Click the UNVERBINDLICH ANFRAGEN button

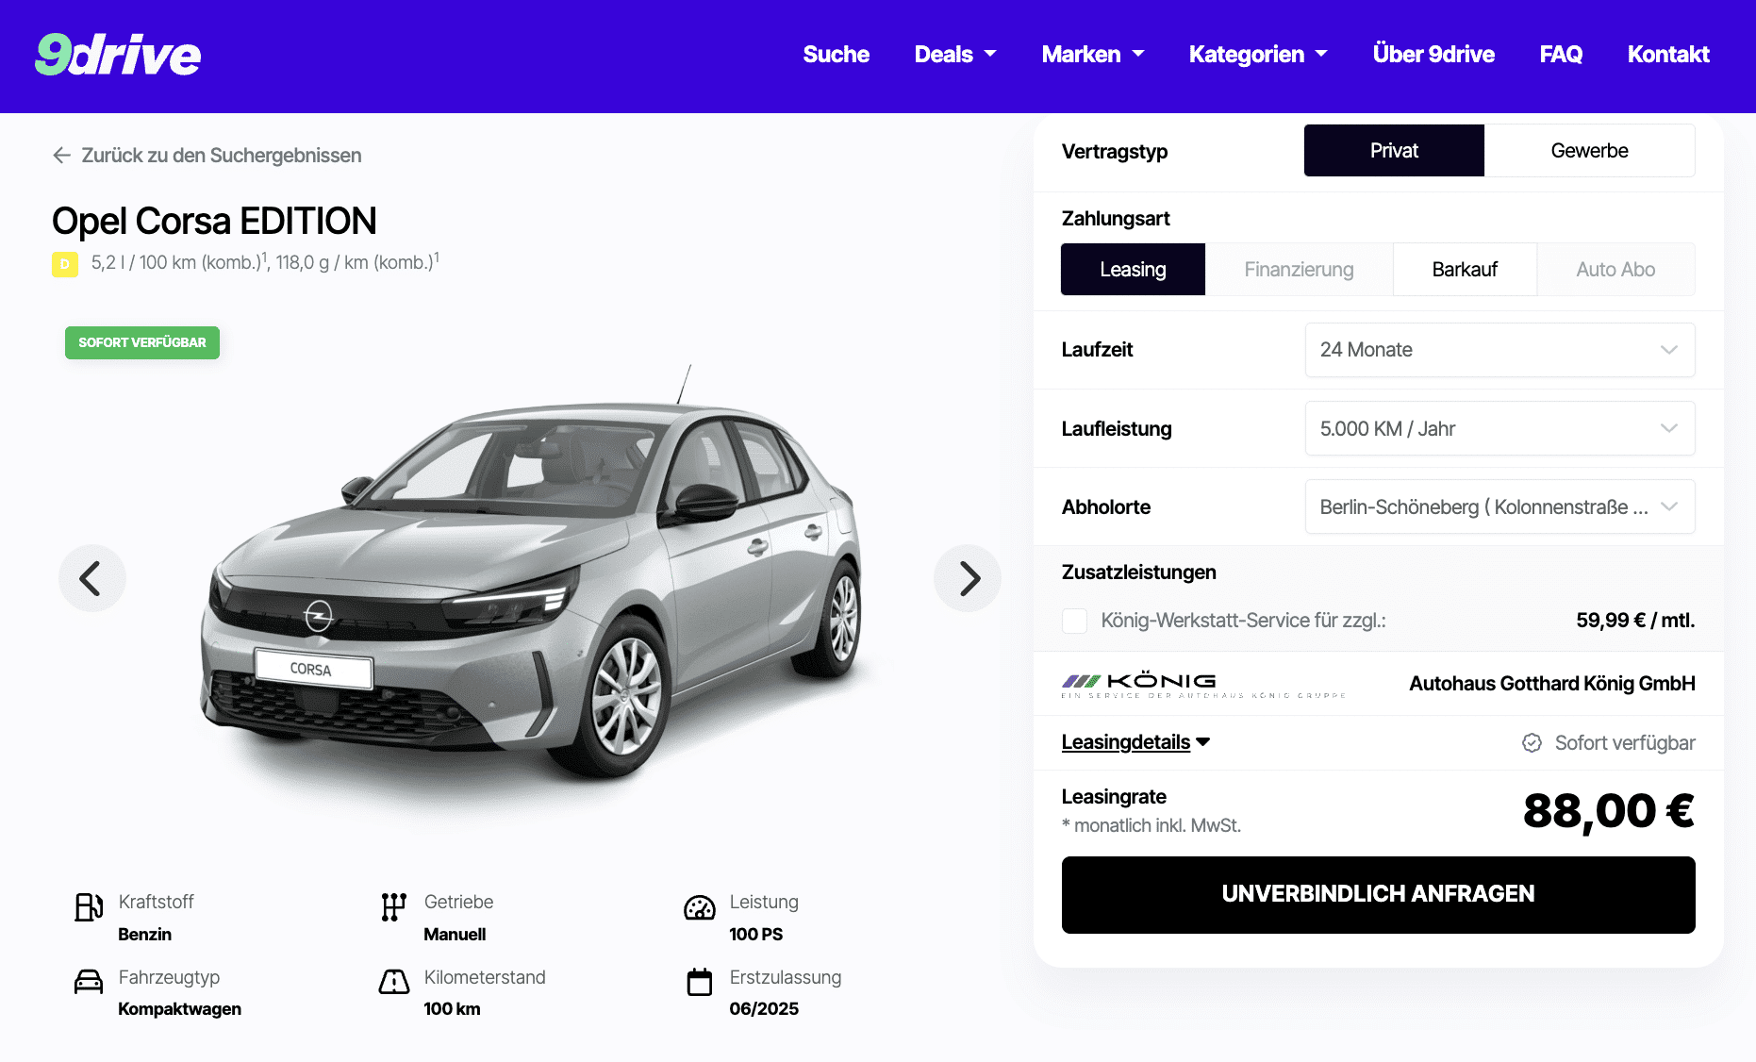pos(1378,894)
